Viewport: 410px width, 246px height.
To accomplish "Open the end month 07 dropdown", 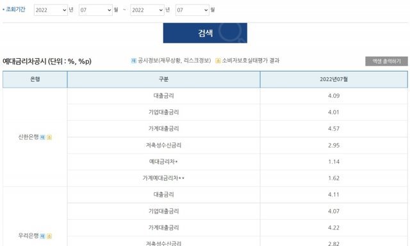I will [192, 10].
